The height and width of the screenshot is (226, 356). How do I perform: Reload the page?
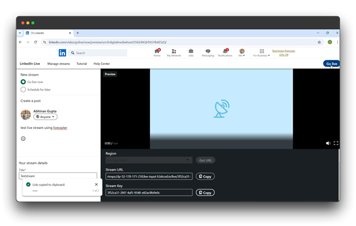(35, 42)
